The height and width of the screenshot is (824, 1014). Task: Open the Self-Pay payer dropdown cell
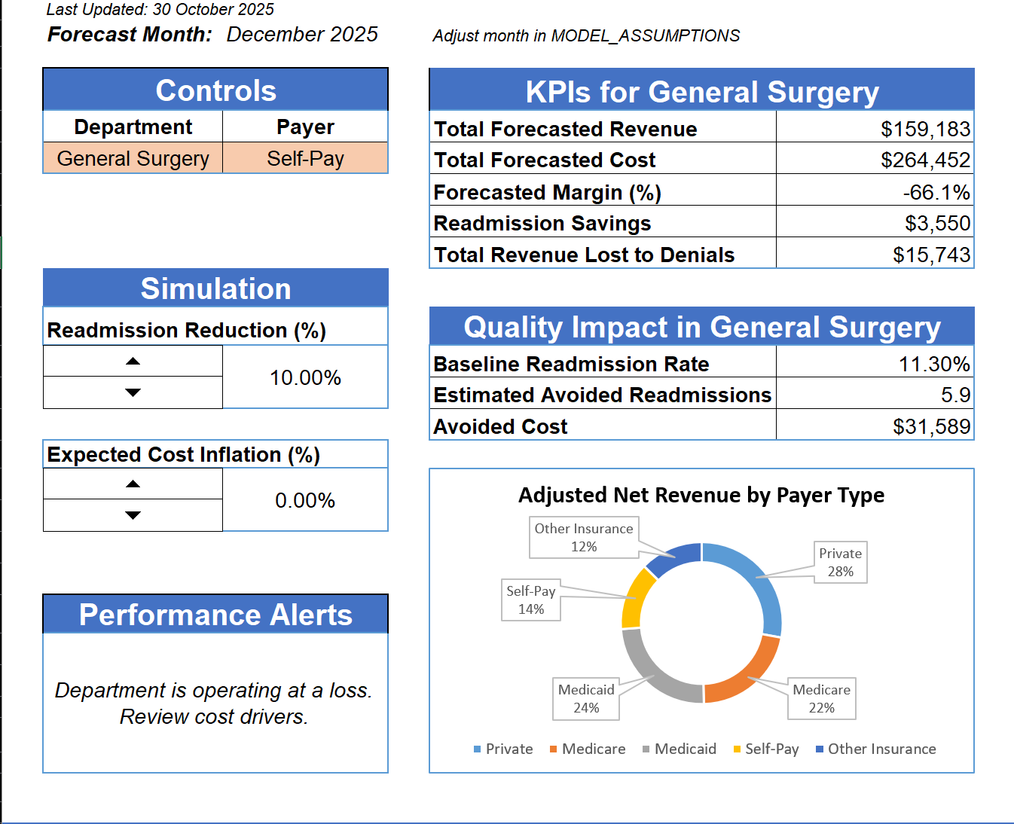tap(305, 159)
